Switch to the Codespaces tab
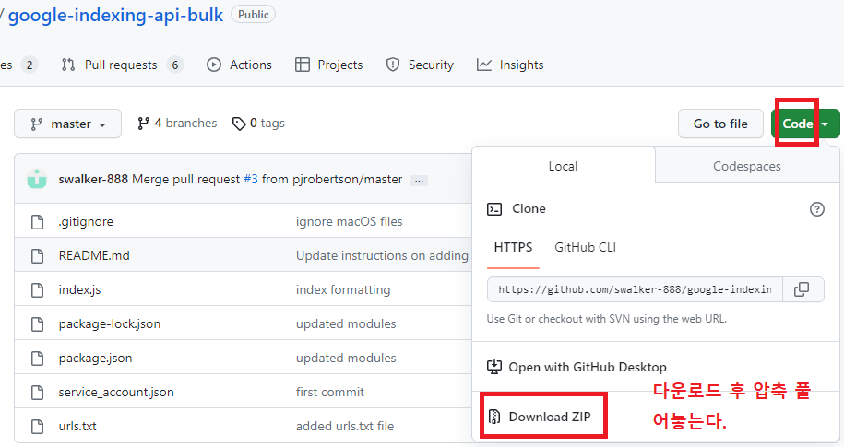 coord(747,166)
